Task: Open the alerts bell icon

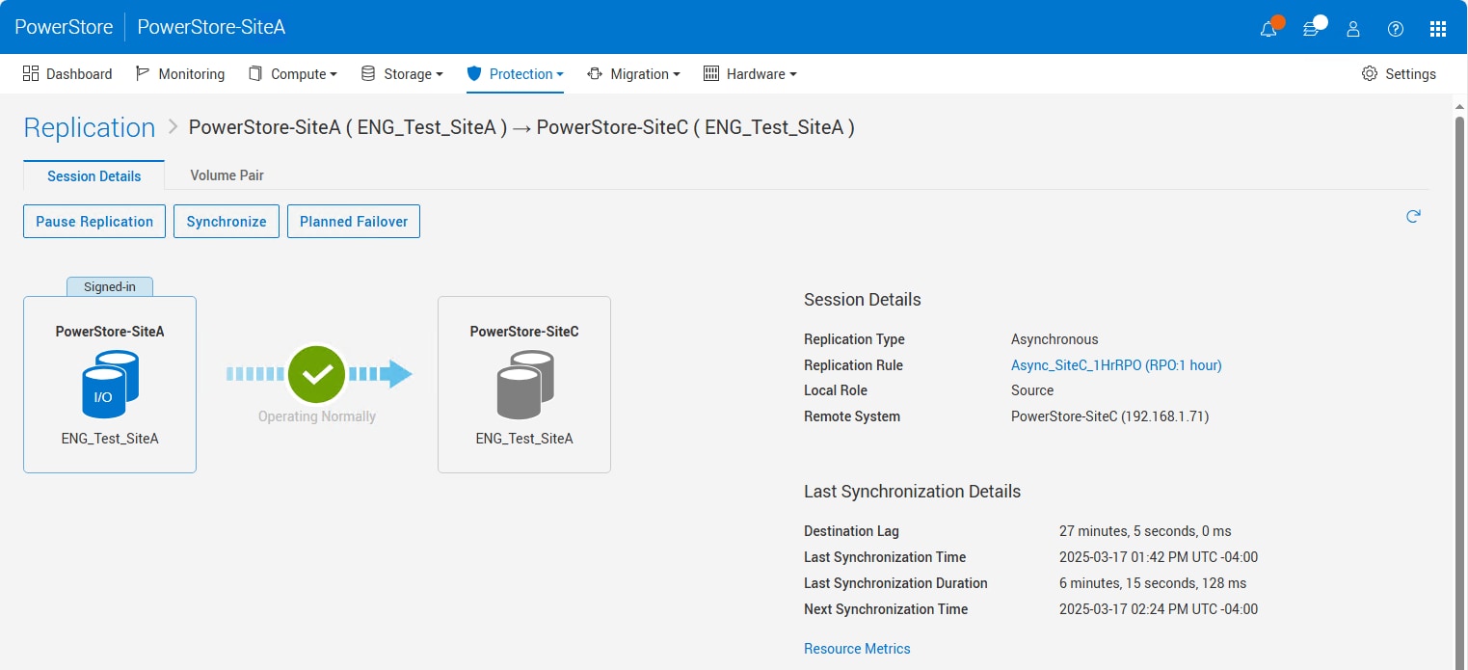Action: (1268, 28)
